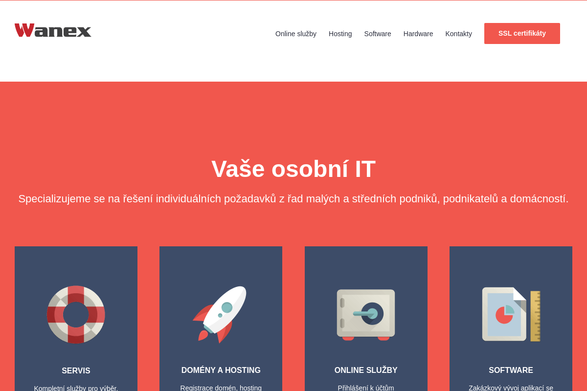
Task: Click the rocket hosting icon
Action: [x=221, y=314]
